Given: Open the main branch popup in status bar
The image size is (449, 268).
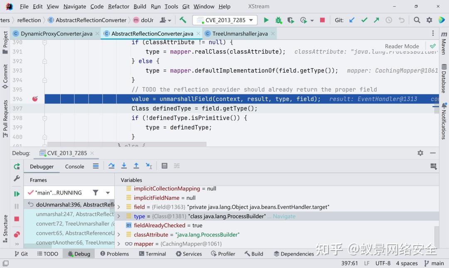Looking at the screenshot, I should (434, 263).
